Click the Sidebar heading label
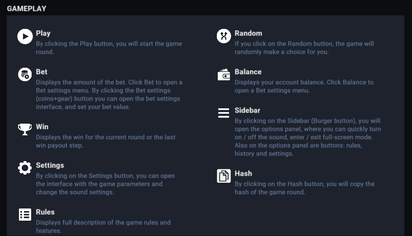This screenshot has width=412, height=236. (247, 110)
